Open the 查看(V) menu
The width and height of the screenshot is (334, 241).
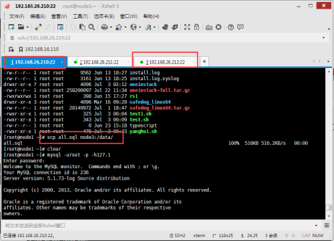pyautogui.click(x=59, y=17)
